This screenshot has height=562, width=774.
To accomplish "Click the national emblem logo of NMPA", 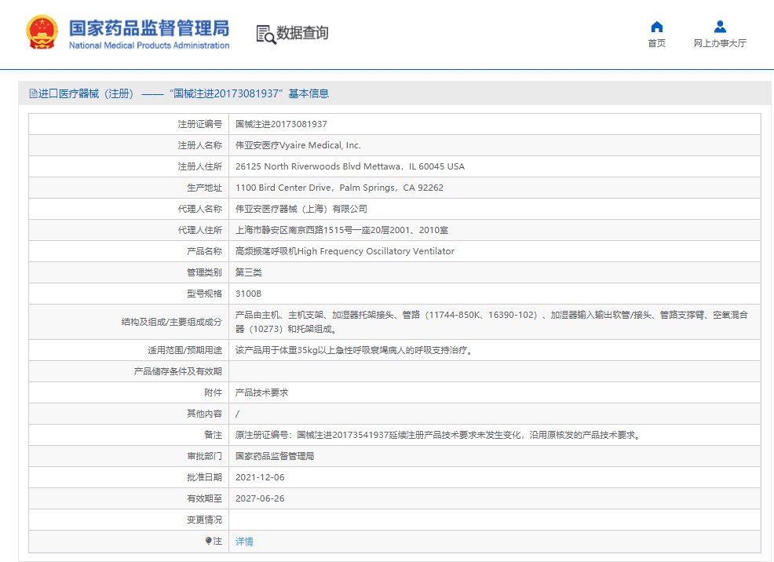I will [x=42, y=33].
